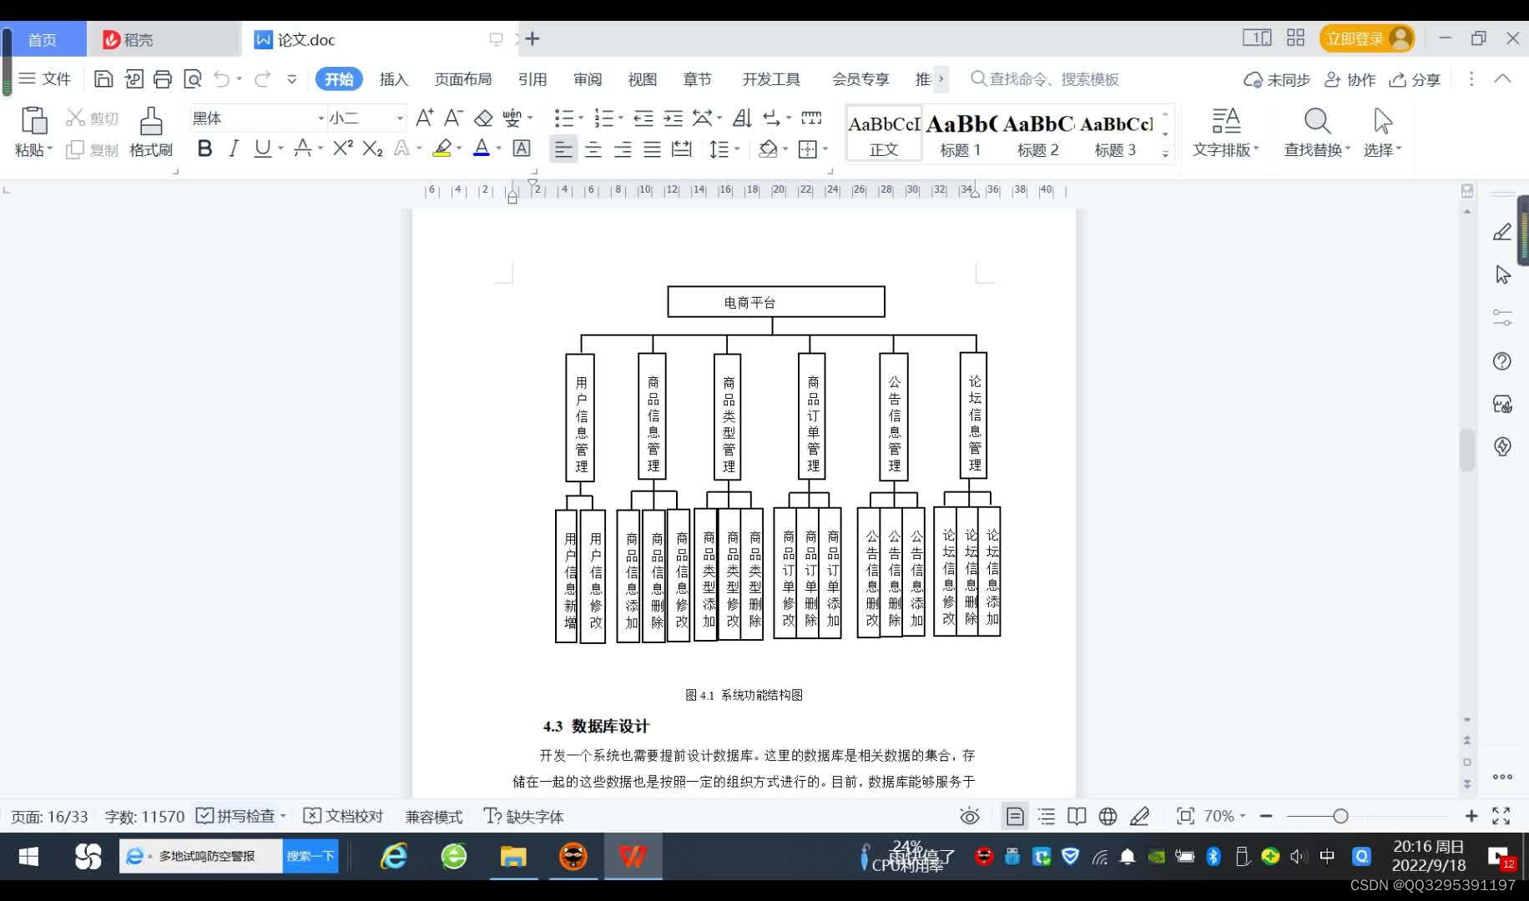The height and width of the screenshot is (901, 1529).
Task: Expand the bullet list dropdown arrow
Action: coord(581,118)
